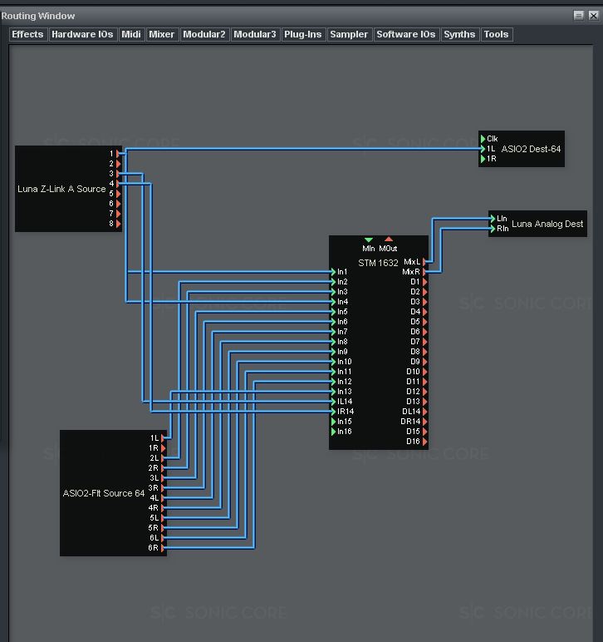Click the 1L output of ASIO2-Flt Source 64
The height and width of the screenshot is (642, 603).
click(163, 438)
